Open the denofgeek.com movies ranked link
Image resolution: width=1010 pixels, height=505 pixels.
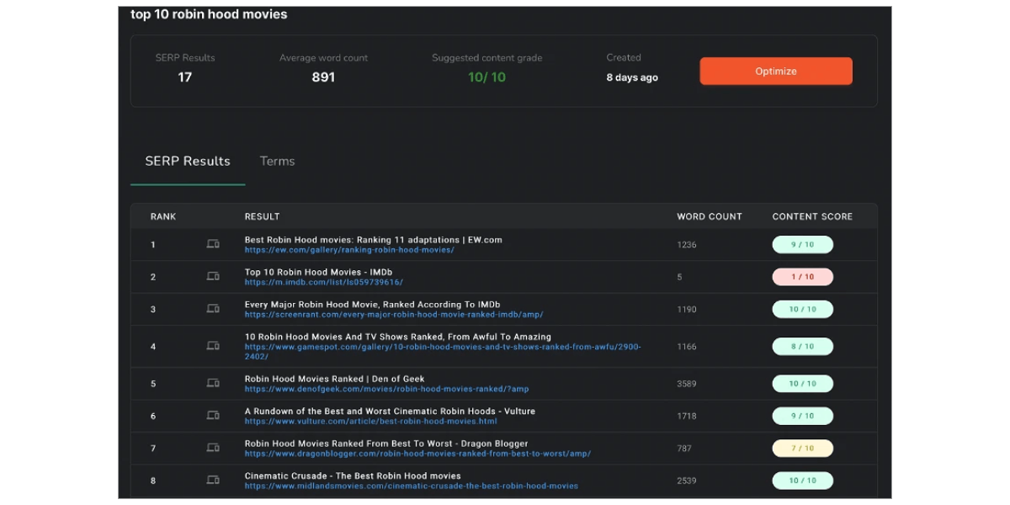[x=386, y=390]
